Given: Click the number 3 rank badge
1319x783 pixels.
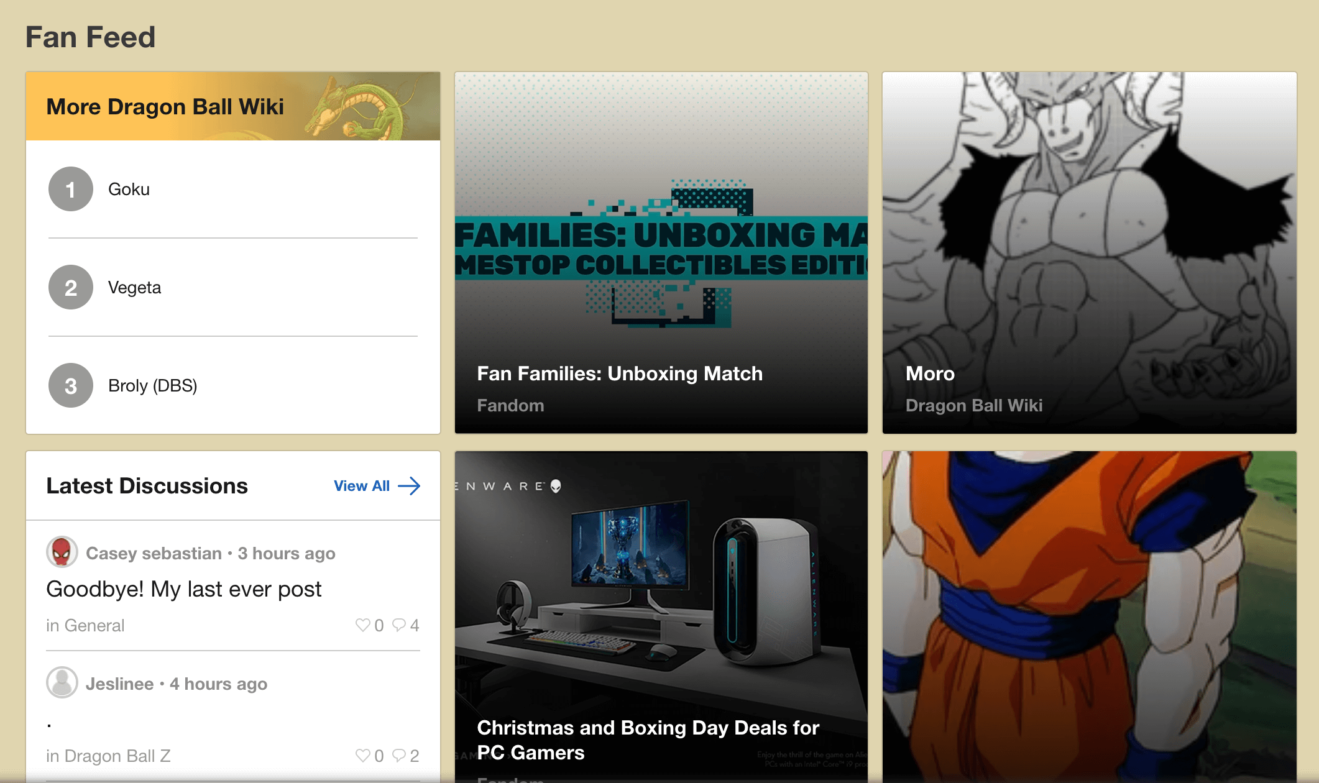Looking at the screenshot, I should [x=71, y=385].
